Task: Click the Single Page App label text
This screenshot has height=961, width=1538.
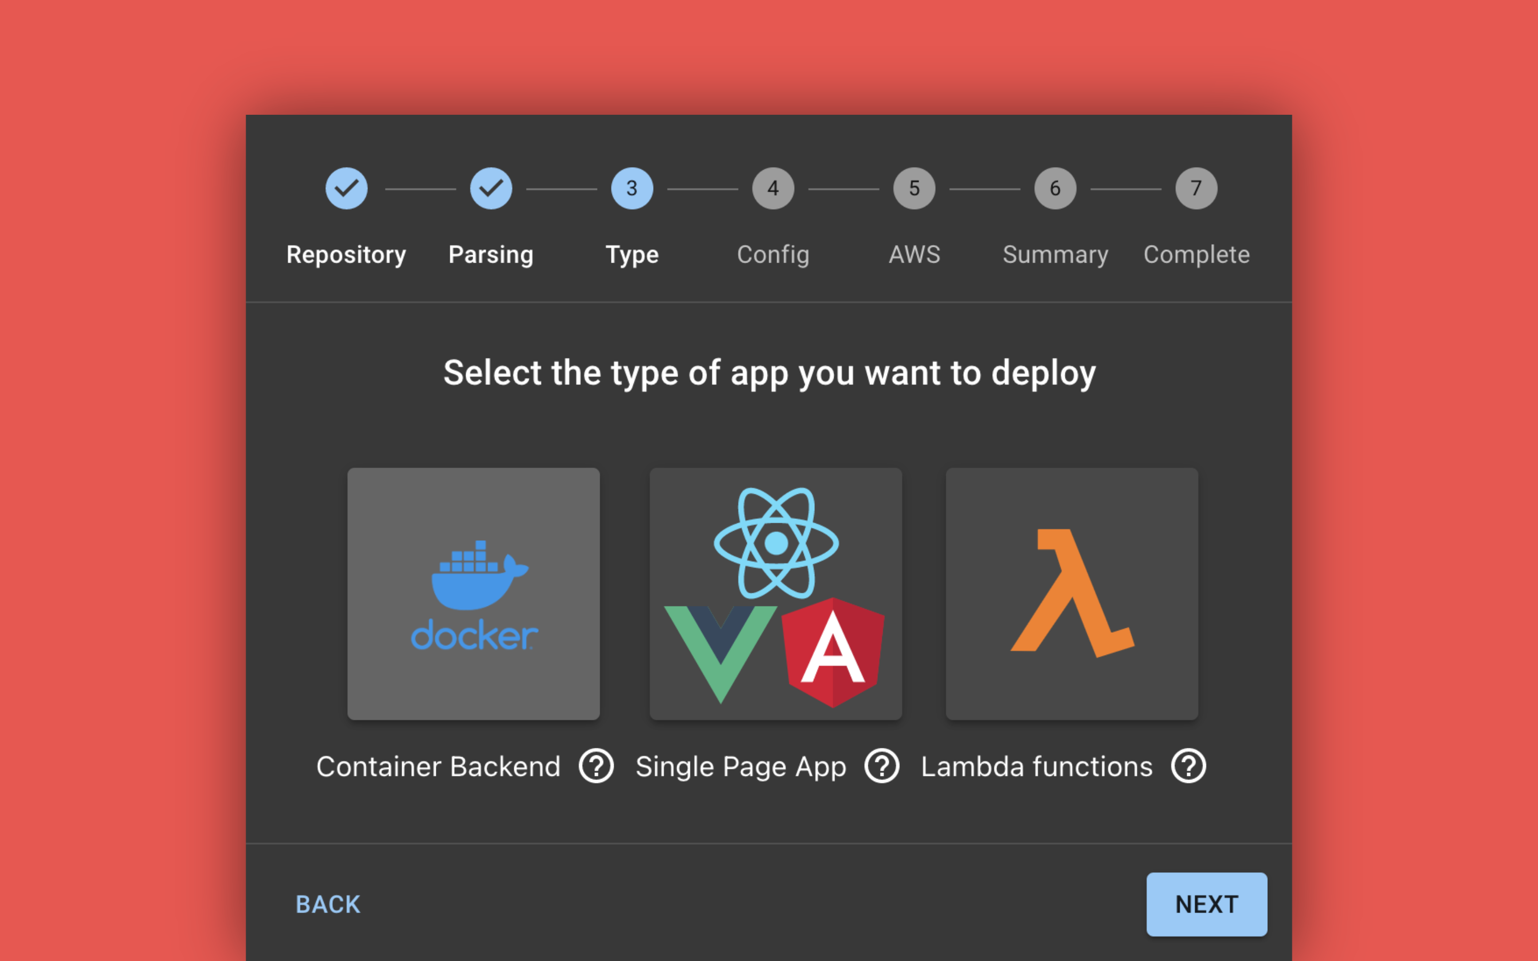Action: click(741, 767)
